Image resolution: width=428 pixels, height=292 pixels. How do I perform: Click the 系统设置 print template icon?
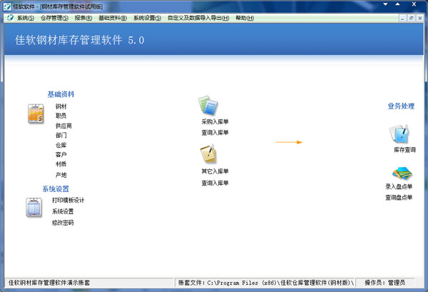(x=34, y=207)
